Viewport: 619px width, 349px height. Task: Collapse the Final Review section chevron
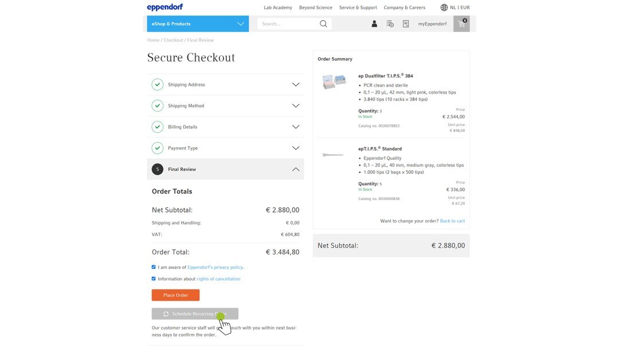(296, 170)
